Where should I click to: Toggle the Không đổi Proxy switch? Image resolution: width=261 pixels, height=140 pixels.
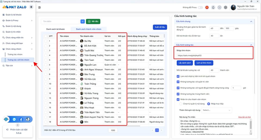pyautogui.click(x=200, y=8)
